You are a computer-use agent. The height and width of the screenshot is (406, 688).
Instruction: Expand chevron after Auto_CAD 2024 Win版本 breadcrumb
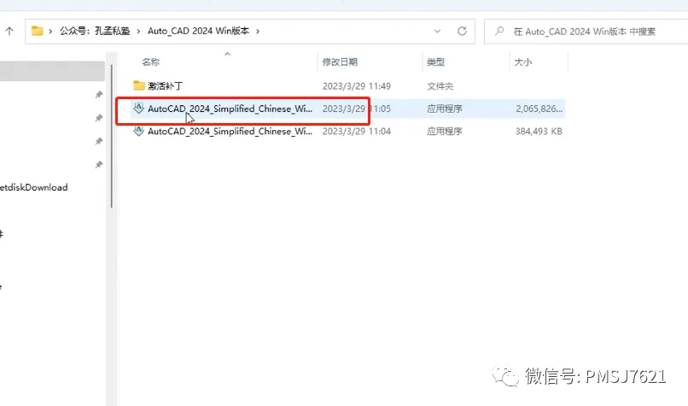[x=258, y=31]
